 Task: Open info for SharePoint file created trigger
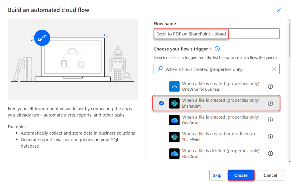[x=271, y=103]
